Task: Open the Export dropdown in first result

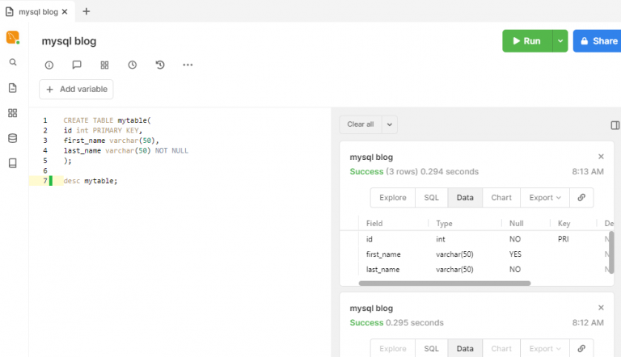Action: coord(545,197)
